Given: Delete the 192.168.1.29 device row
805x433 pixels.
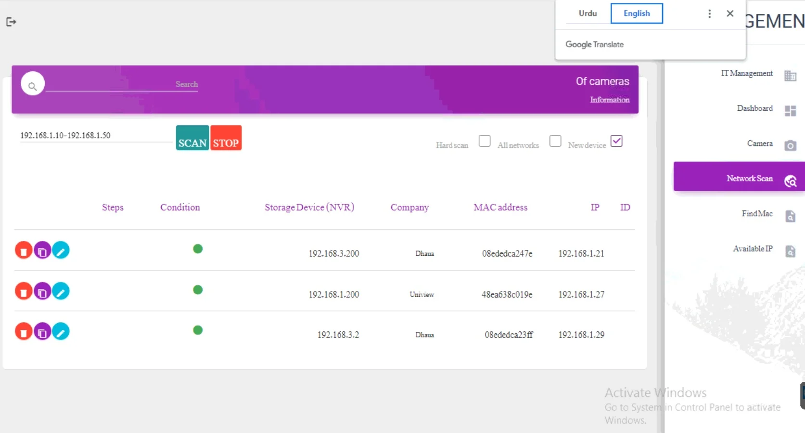Looking at the screenshot, I should point(24,332).
